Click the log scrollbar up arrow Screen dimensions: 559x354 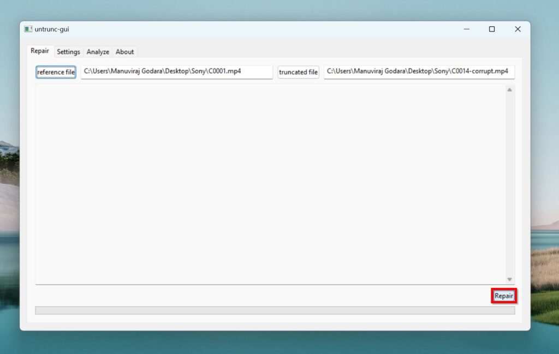509,90
